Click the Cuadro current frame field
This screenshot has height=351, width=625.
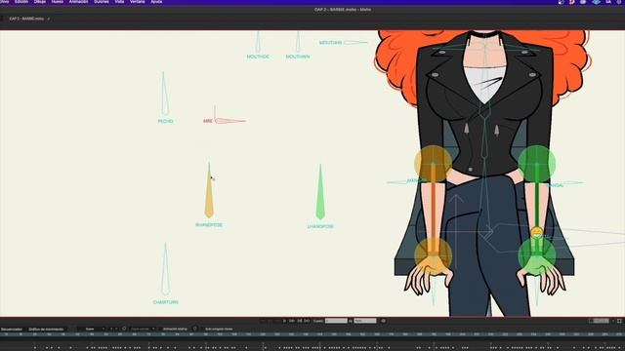[336, 321]
